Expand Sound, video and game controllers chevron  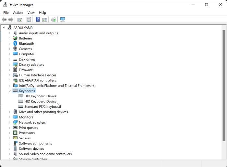9,154
